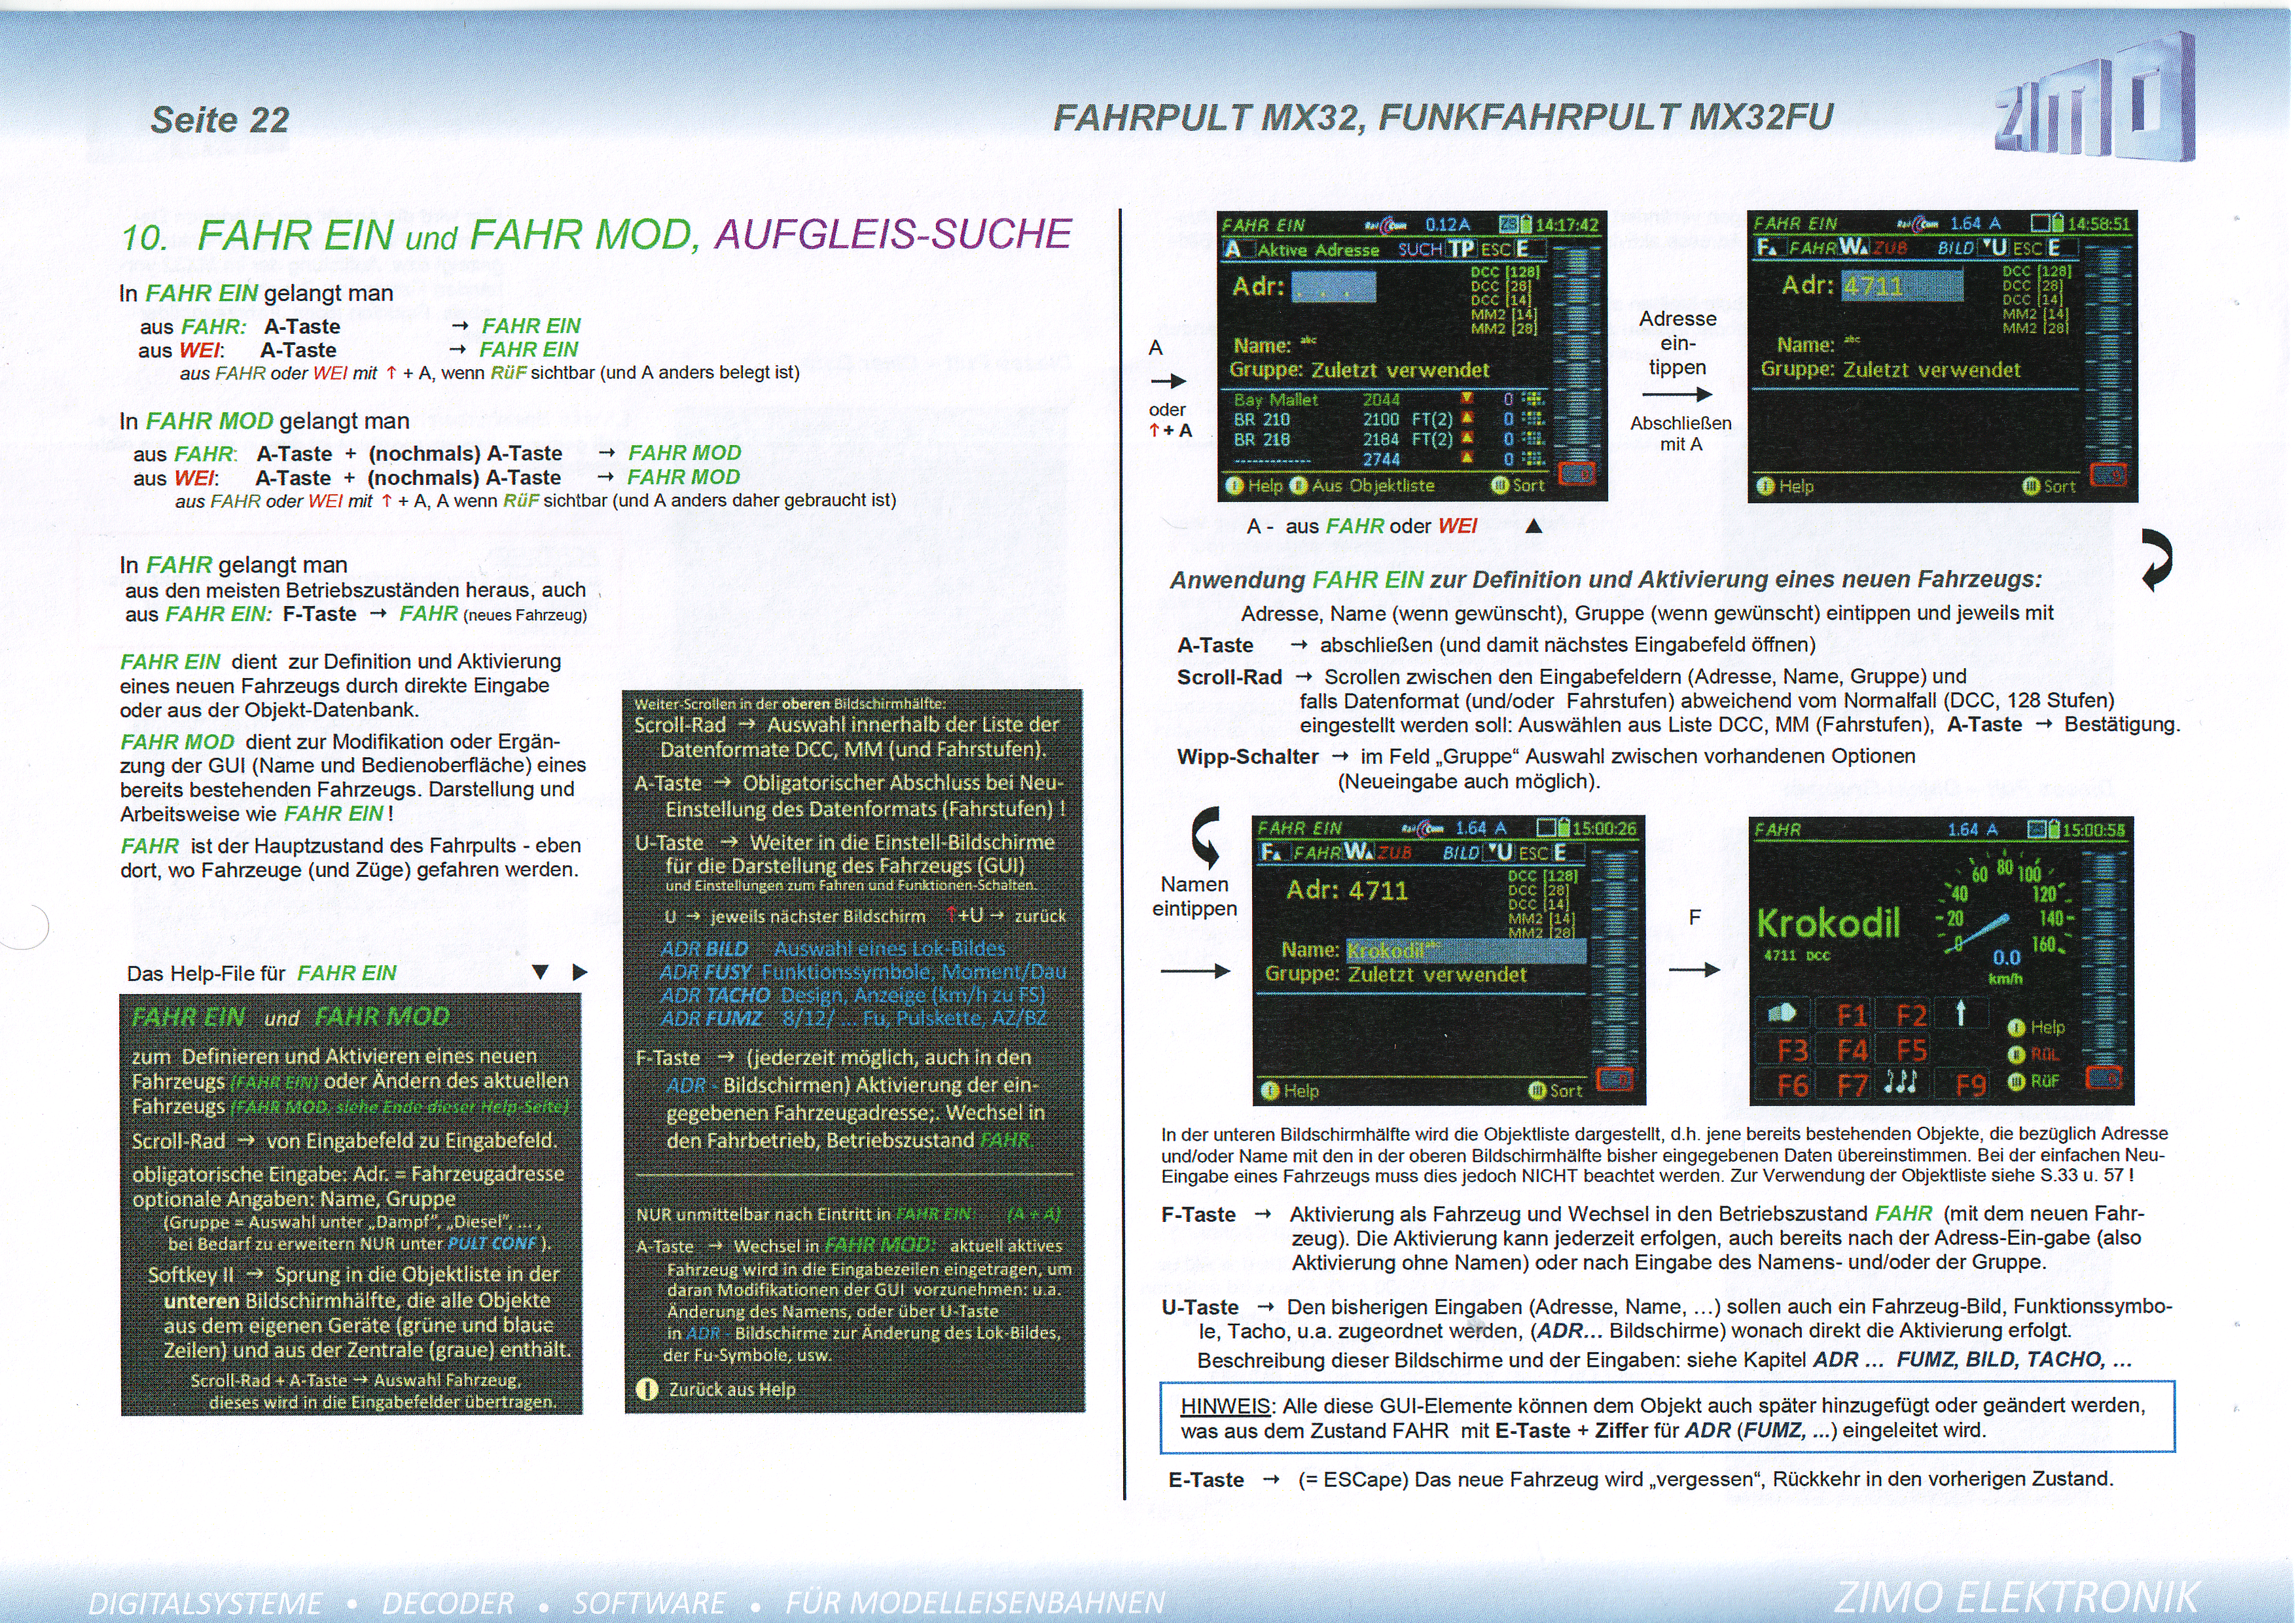Choose Bay Mallet 2044 object list row

tap(1388, 399)
